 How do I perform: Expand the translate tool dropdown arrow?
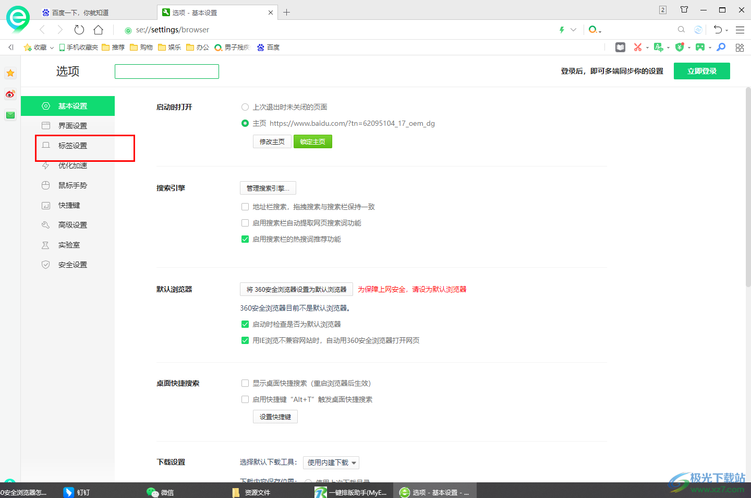click(668, 48)
